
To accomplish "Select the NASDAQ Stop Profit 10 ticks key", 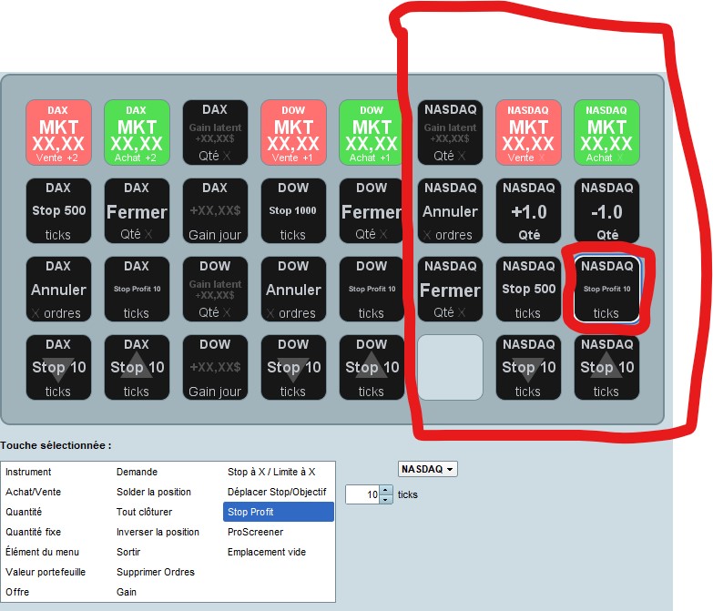I will 606,290.
